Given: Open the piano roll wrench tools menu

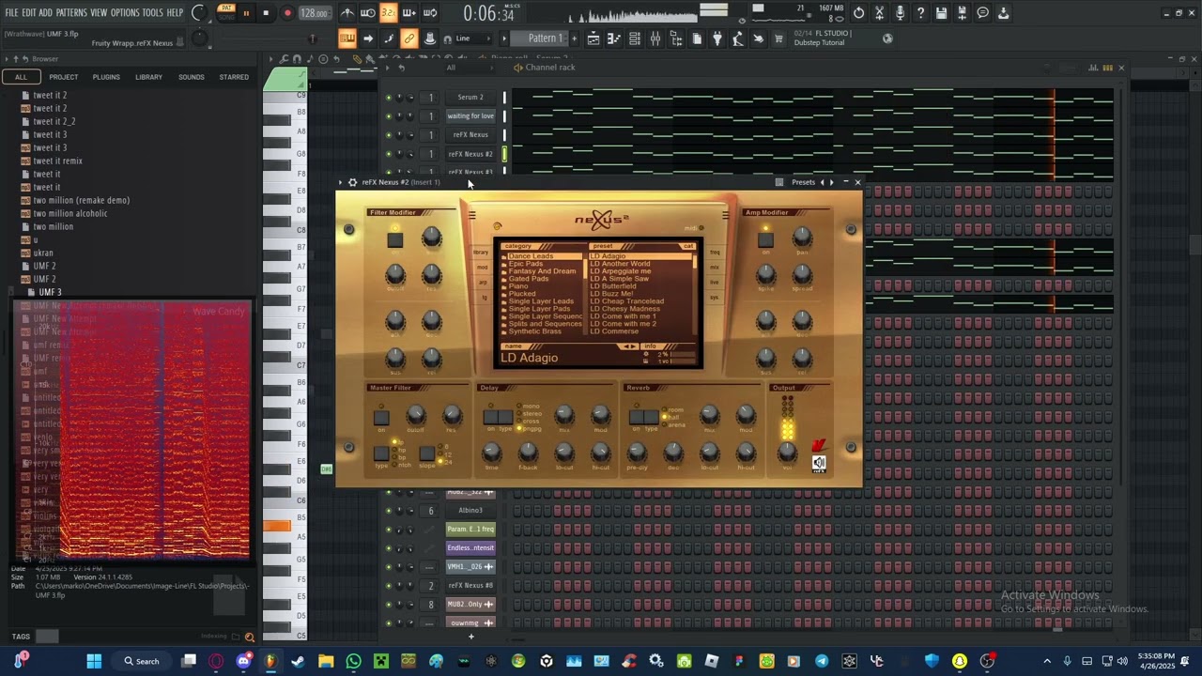Looking at the screenshot, I should click(285, 58).
